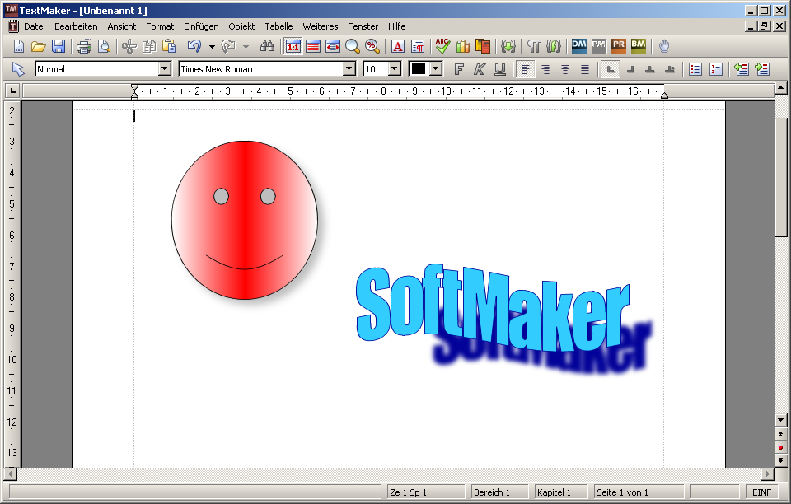The width and height of the screenshot is (791, 504).
Task: Expand the font color dropdown arrow
Action: tap(436, 69)
